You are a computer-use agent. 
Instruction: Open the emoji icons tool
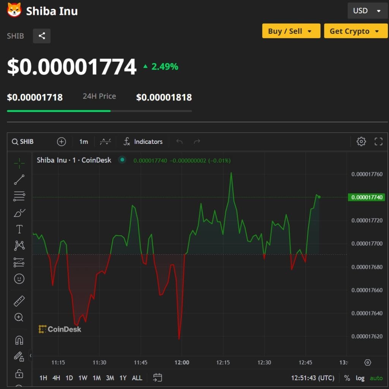coord(19,279)
